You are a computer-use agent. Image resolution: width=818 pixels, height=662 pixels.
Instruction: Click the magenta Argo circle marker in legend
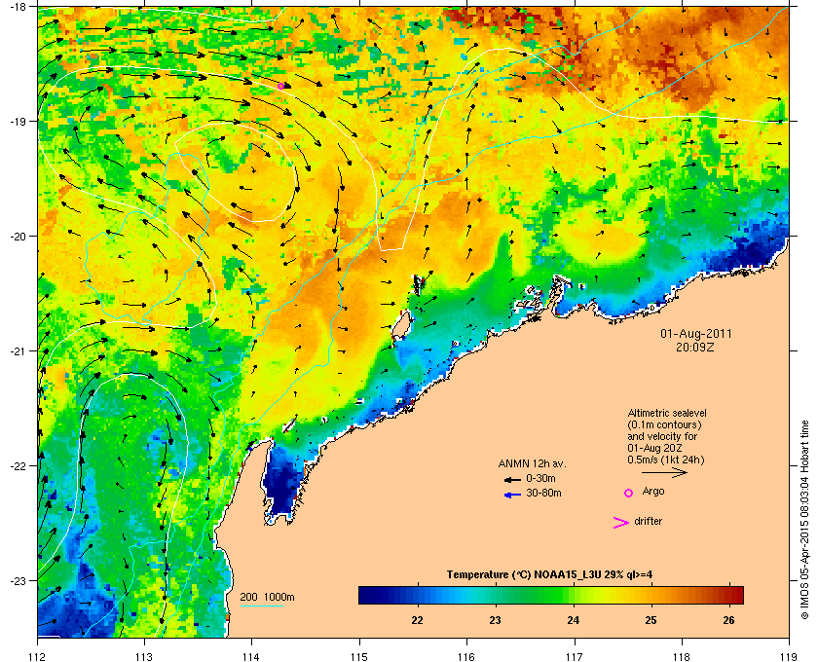pos(629,493)
